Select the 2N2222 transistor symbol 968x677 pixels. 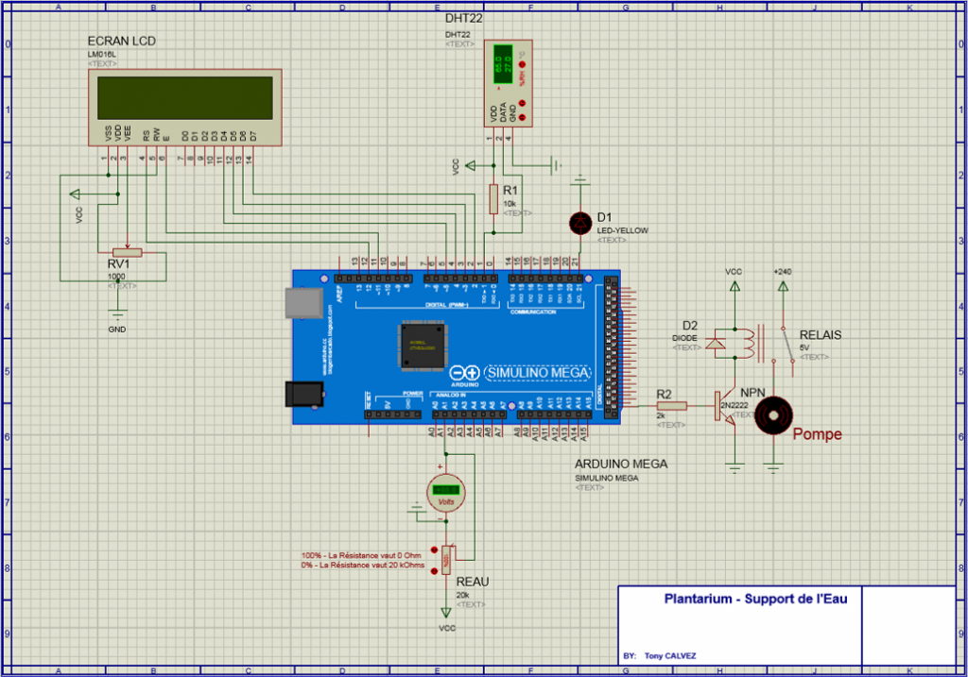726,406
